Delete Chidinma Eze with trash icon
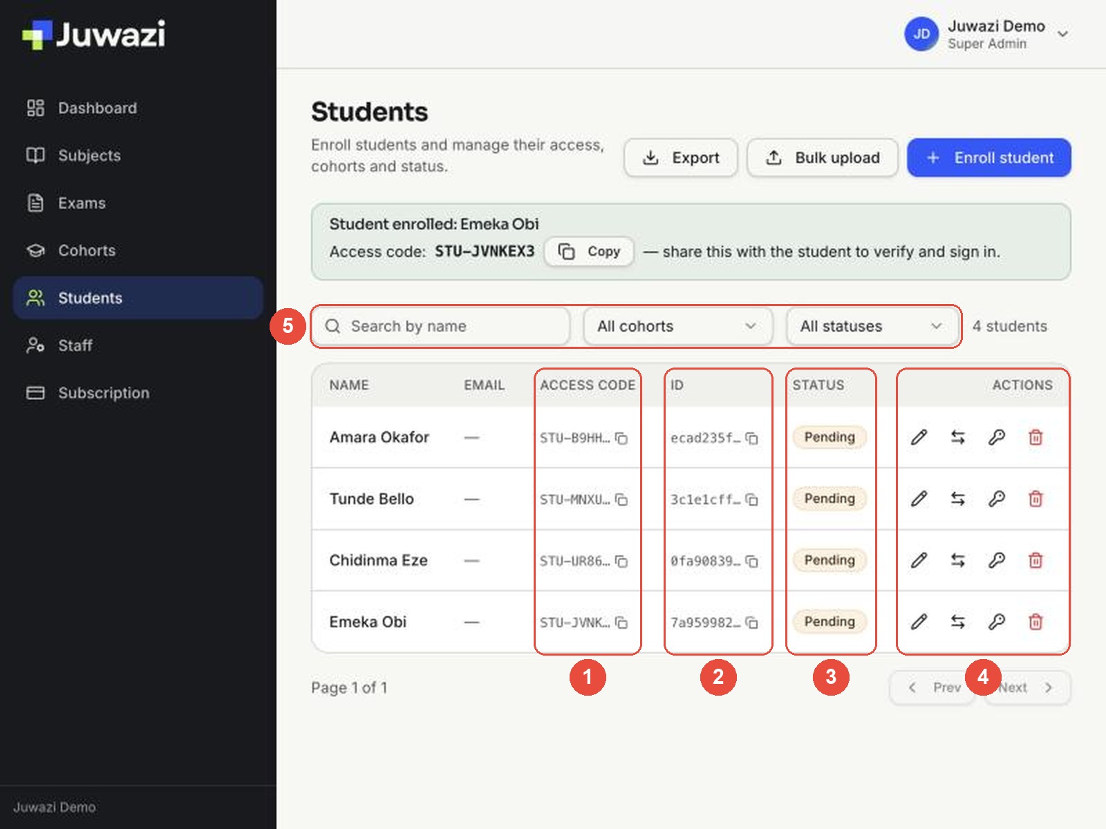 coord(1035,560)
